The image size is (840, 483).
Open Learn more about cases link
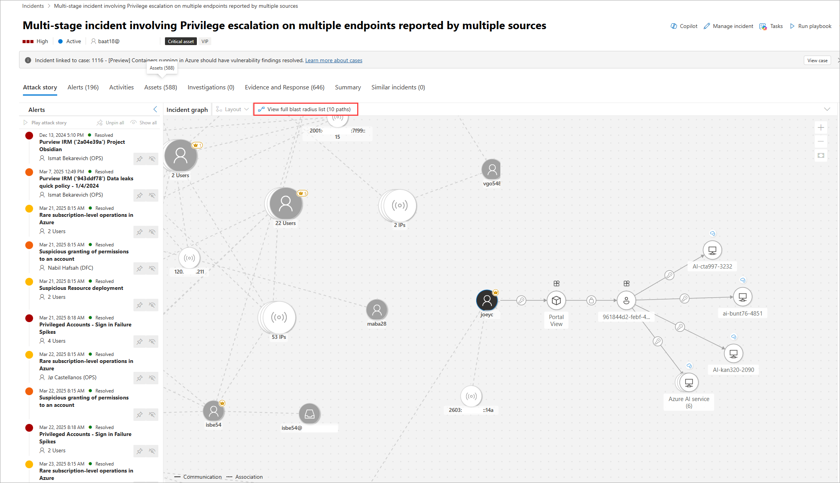click(x=333, y=60)
